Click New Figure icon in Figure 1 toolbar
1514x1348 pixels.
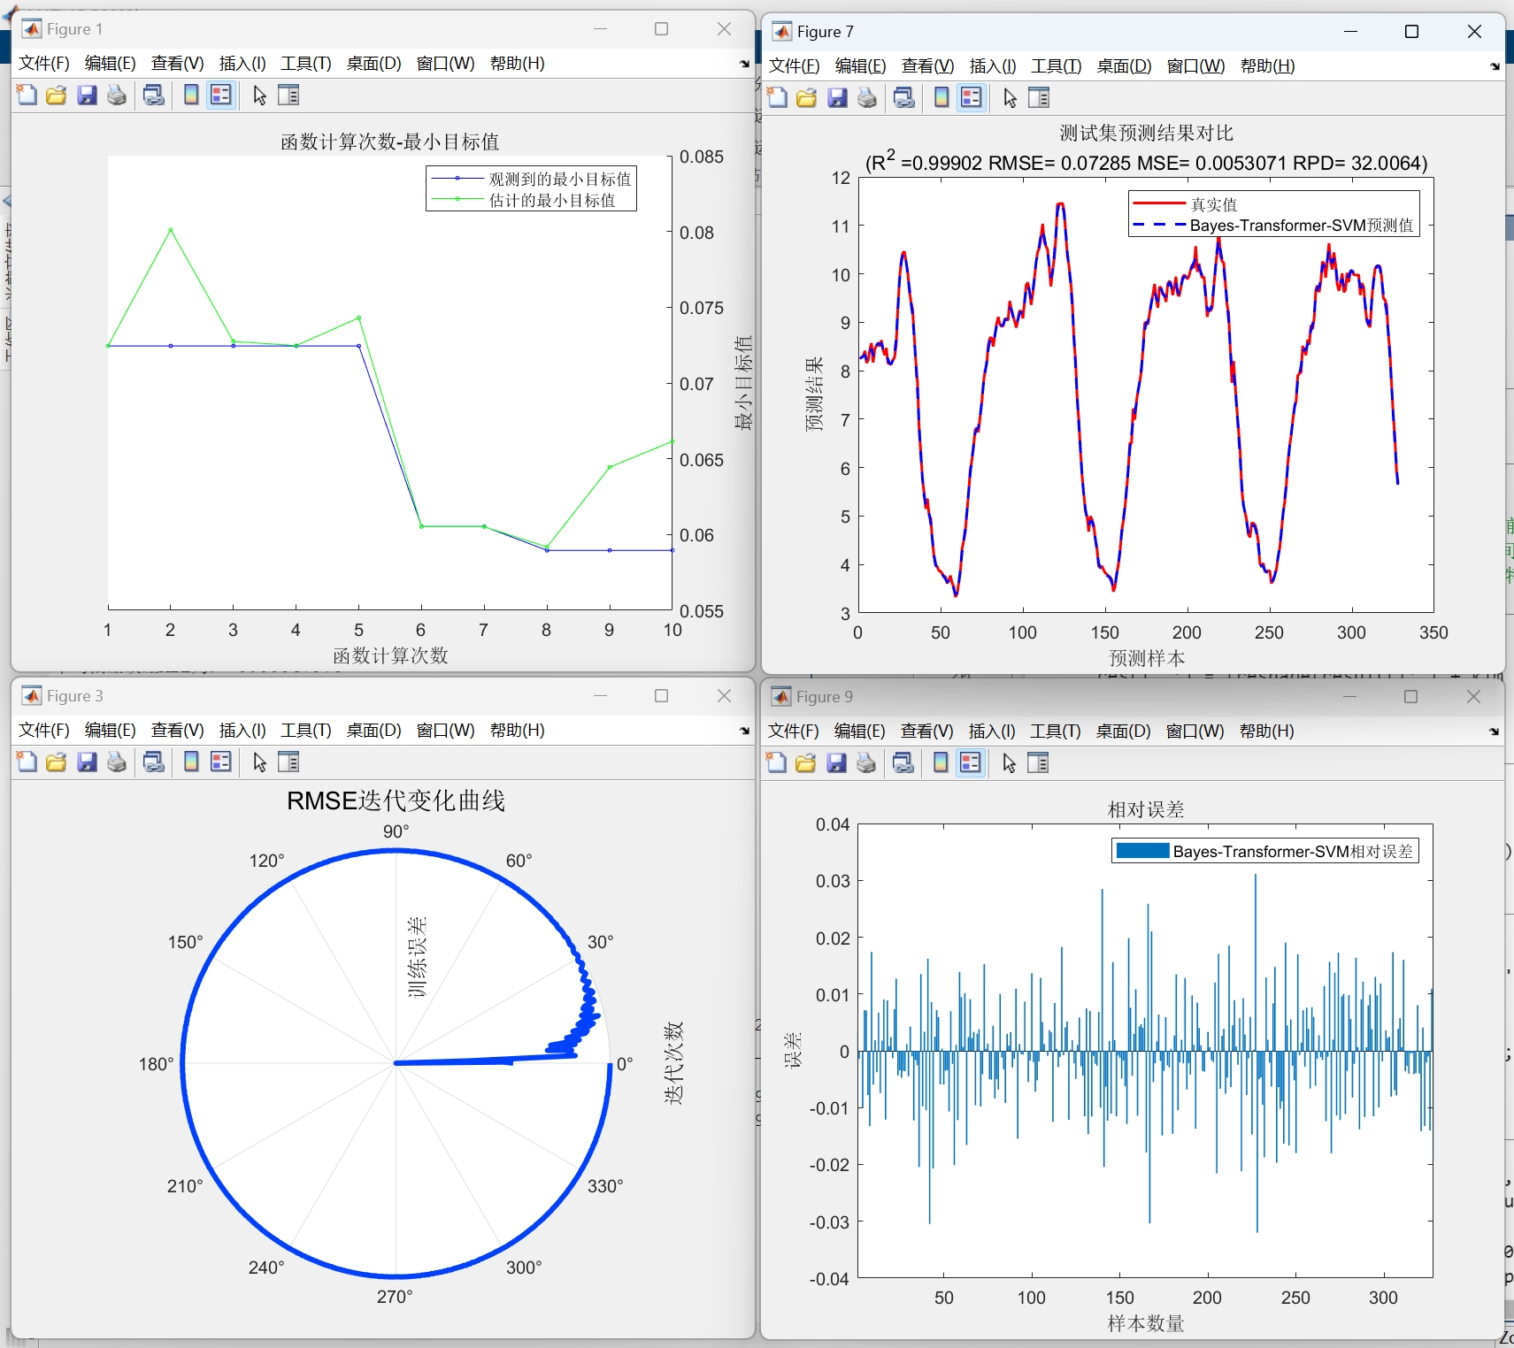tap(27, 96)
